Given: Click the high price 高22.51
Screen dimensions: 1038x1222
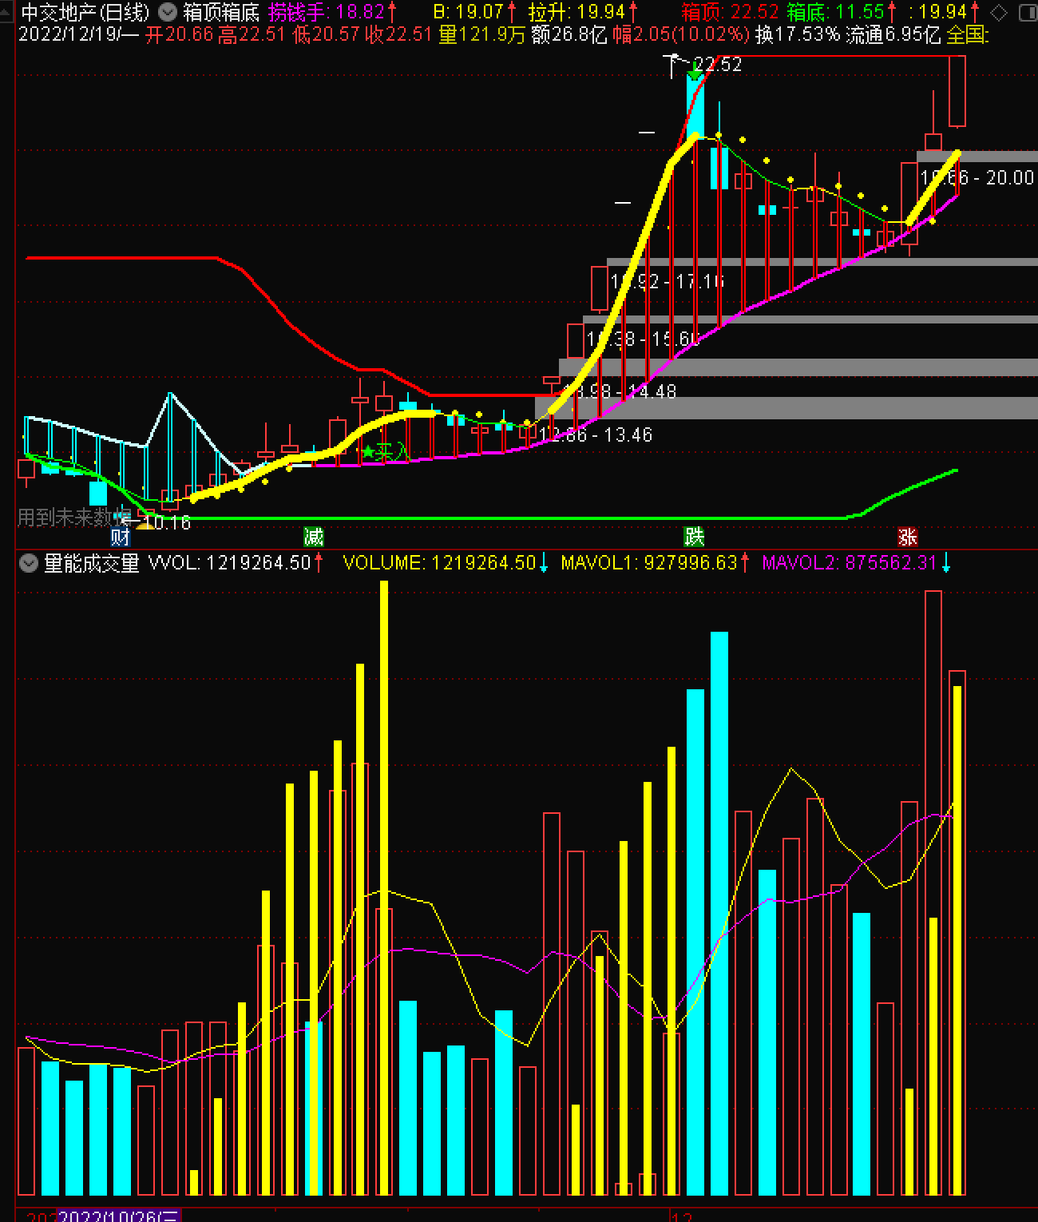Looking at the screenshot, I should tap(253, 34).
